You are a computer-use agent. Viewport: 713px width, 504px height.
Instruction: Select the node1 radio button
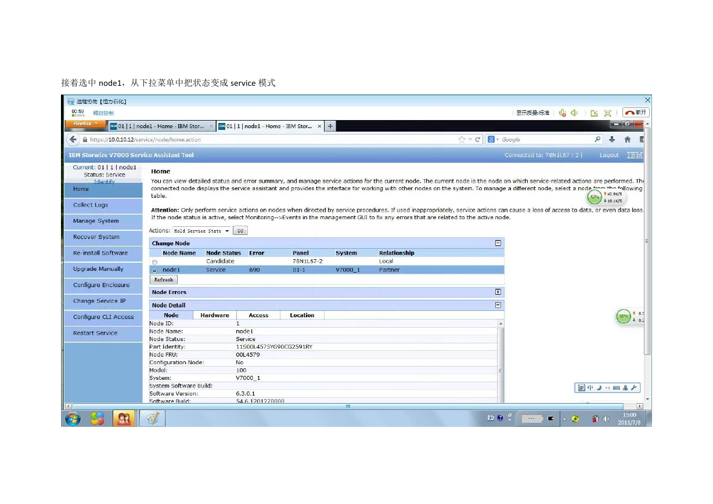(154, 270)
